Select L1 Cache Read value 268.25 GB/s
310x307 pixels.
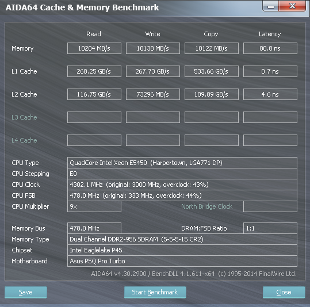click(94, 71)
